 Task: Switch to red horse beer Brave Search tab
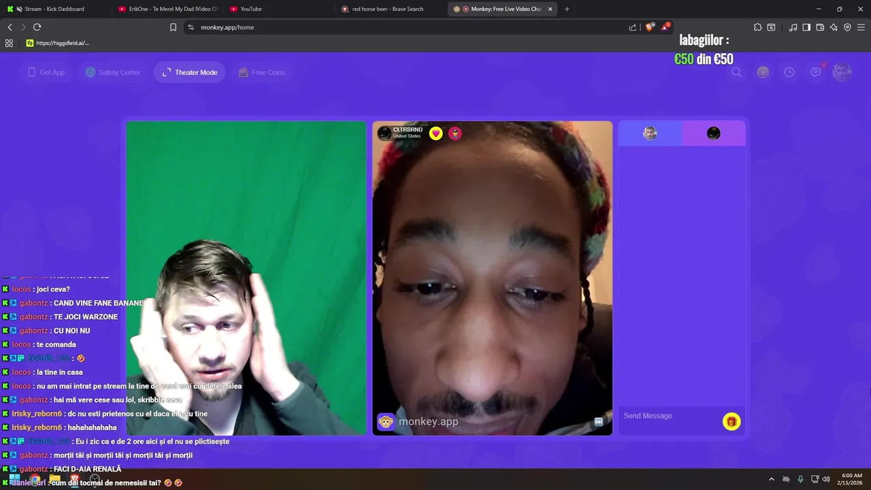point(391,9)
